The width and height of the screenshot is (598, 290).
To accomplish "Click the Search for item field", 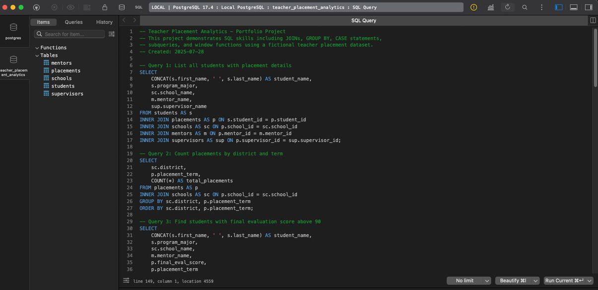I will pos(69,34).
